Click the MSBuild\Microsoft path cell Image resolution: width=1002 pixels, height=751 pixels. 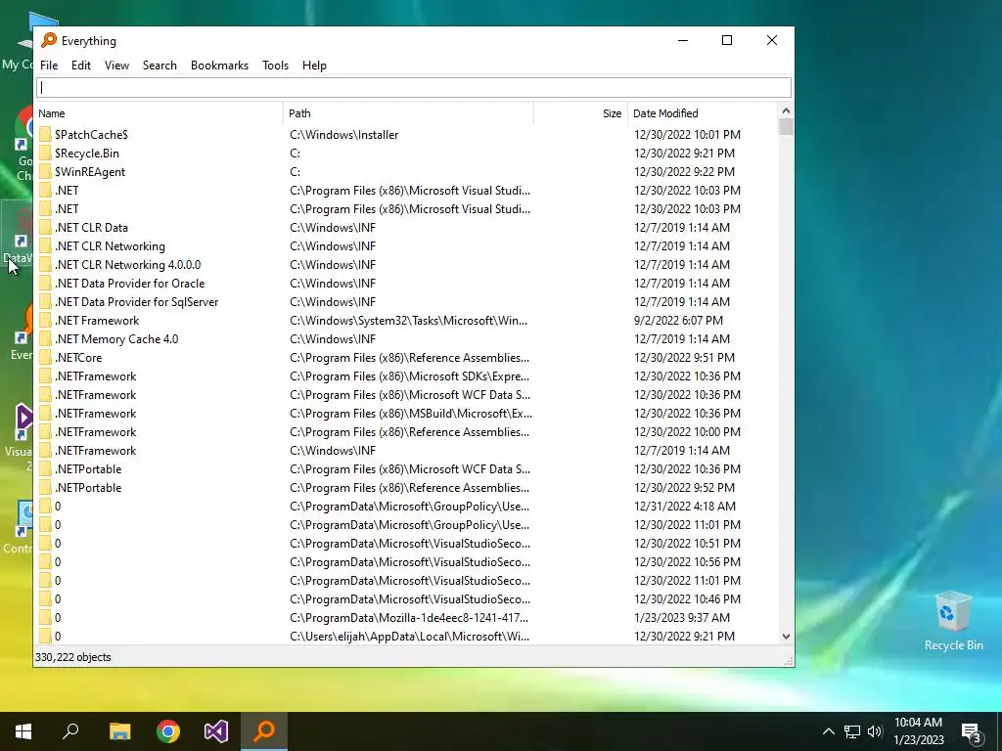pos(411,414)
